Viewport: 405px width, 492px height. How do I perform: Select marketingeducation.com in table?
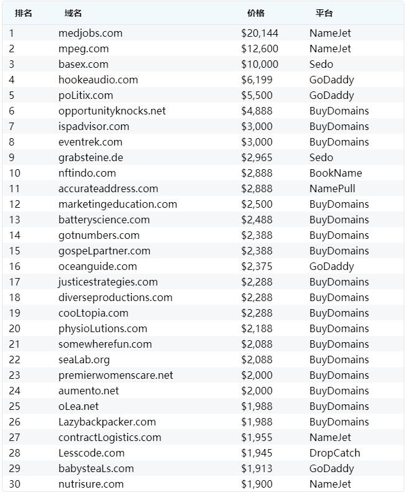pos(117,204)
